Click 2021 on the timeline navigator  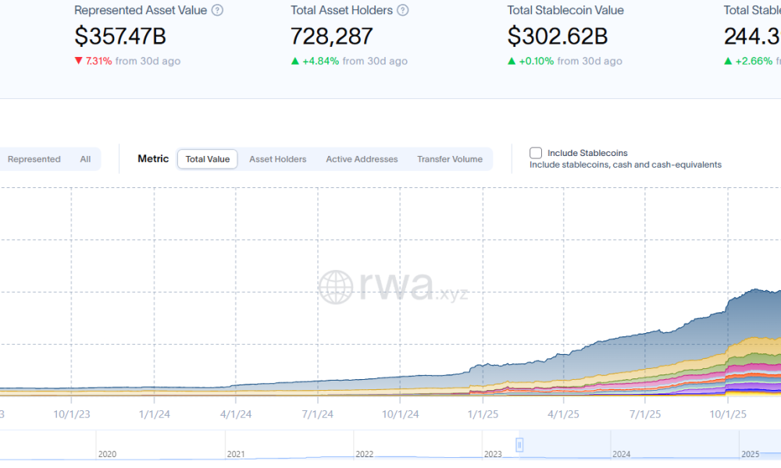pos(235,454)
